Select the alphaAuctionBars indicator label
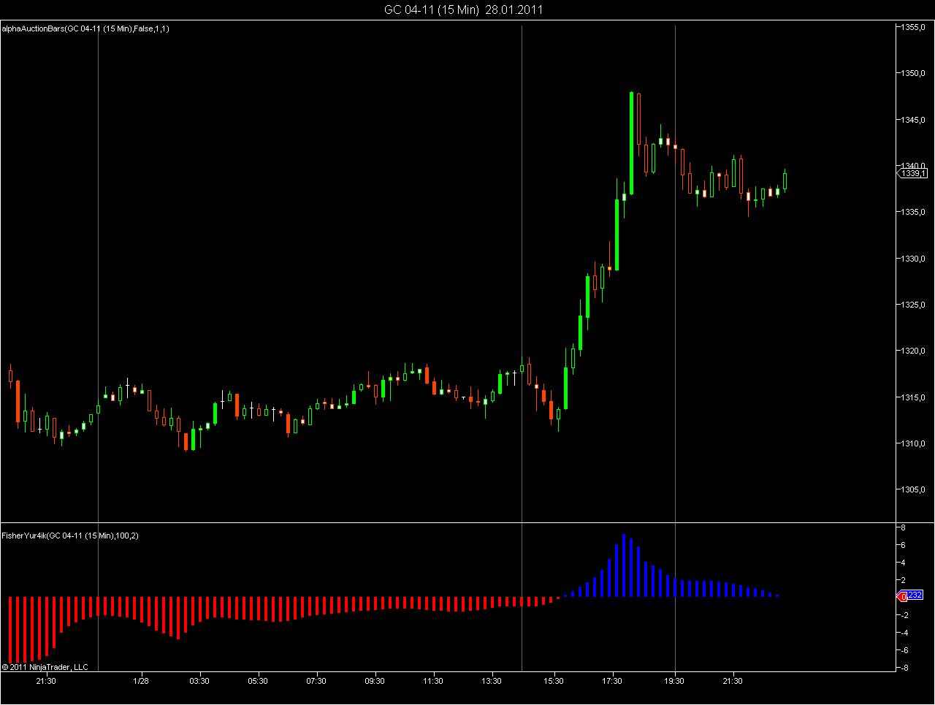 pos(86,28)
